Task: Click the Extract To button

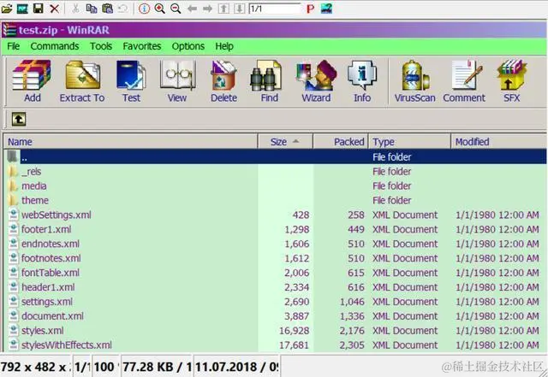Action: point(82,82)
